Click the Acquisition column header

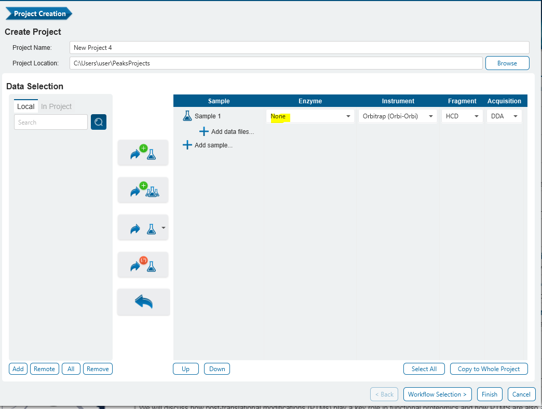pyautogui.click(x=504, y=101)
